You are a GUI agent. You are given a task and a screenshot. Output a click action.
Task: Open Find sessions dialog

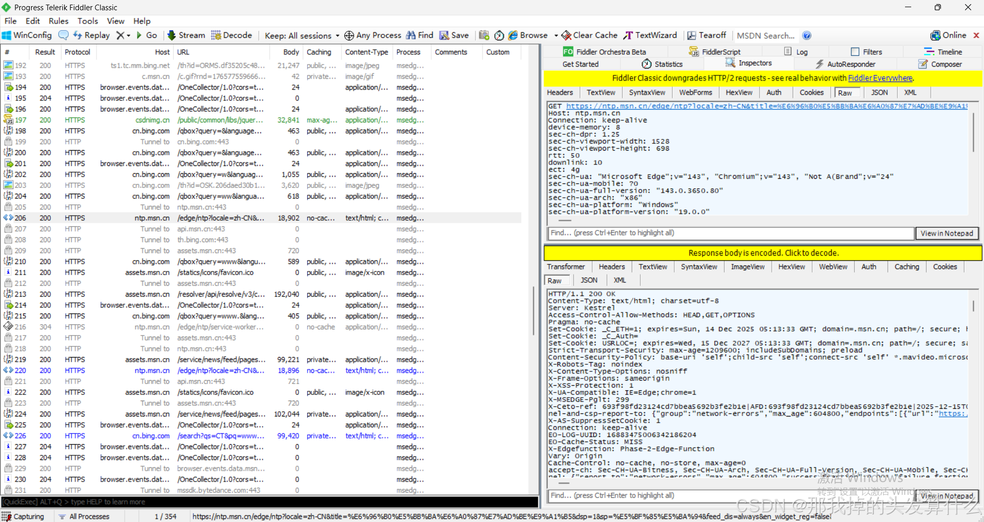[420, 35]
